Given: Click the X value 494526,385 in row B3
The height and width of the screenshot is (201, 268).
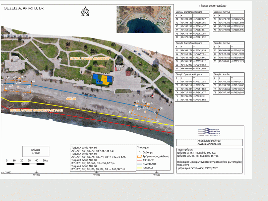Looking at the screenshot, I should [x=186, y=58].
